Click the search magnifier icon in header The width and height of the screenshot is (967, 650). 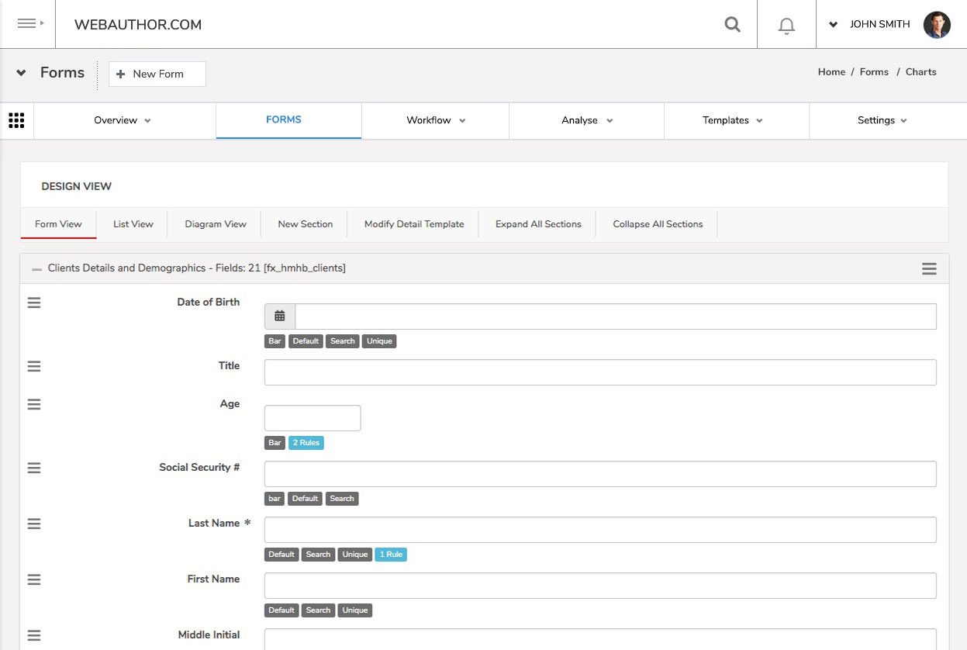pos(732,25)
